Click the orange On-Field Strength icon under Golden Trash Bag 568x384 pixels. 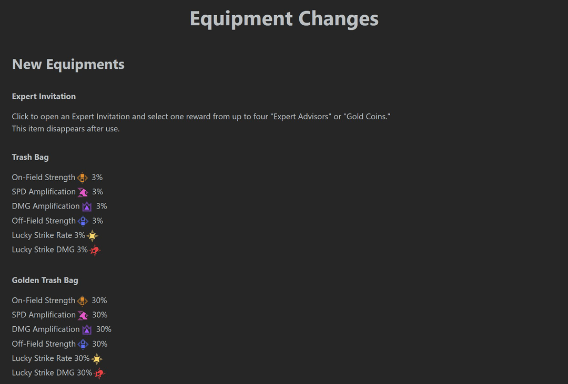click(83, 301)
